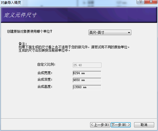Image resolution: width=158 pixels, height=131 pixels.
Task: Click the 自定义比例 field showing 25.40
Action: pos(87,65)
